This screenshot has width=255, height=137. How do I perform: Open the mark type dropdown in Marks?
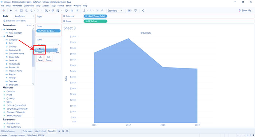[48, 44]
